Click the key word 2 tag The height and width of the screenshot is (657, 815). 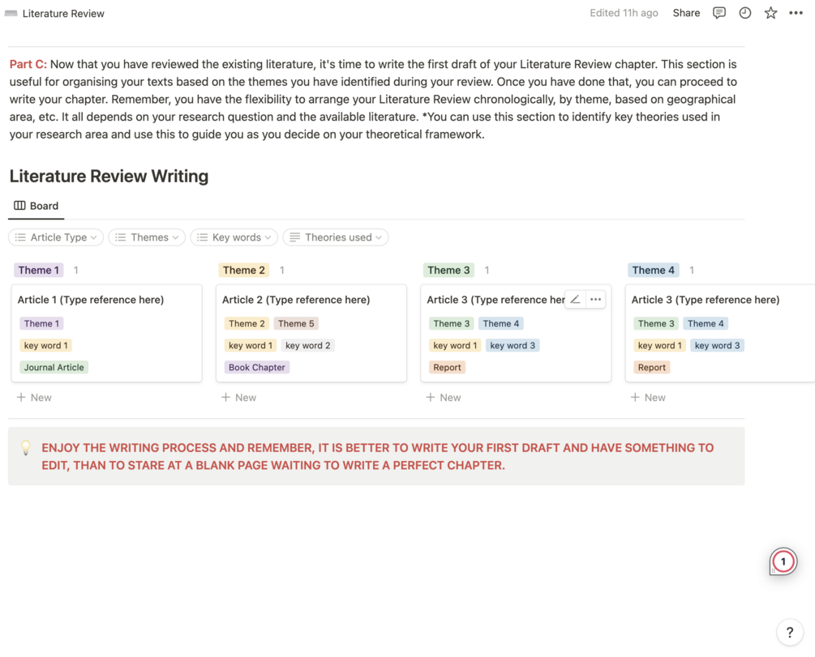coord(307,345)
